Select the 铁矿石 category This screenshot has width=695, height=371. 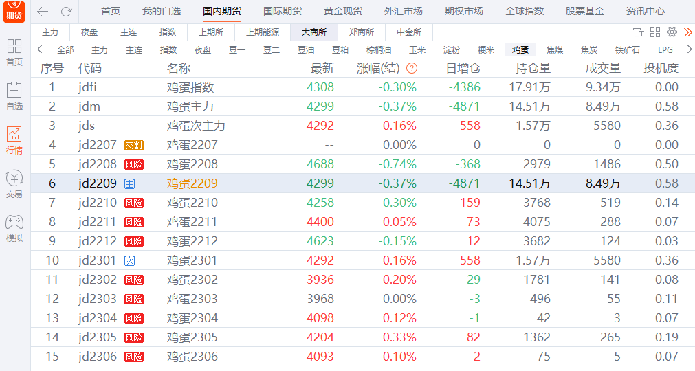(x=627, y=49)
